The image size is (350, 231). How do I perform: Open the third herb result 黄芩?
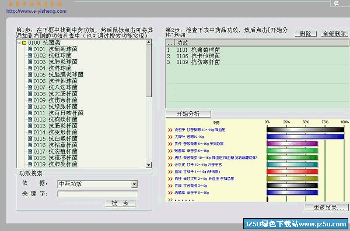pyautogui.click(x=199, y=144)
